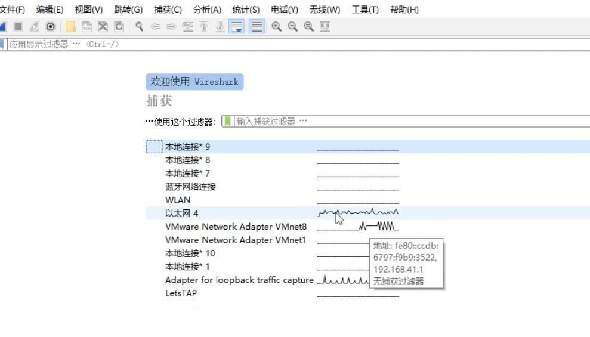Open 无线(W) menu
The image size is (590, 337).
click(x=325, y=10)
